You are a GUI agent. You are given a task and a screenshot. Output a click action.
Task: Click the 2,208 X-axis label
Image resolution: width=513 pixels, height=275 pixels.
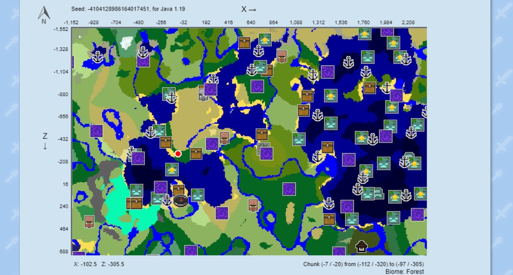click(408, 23)
